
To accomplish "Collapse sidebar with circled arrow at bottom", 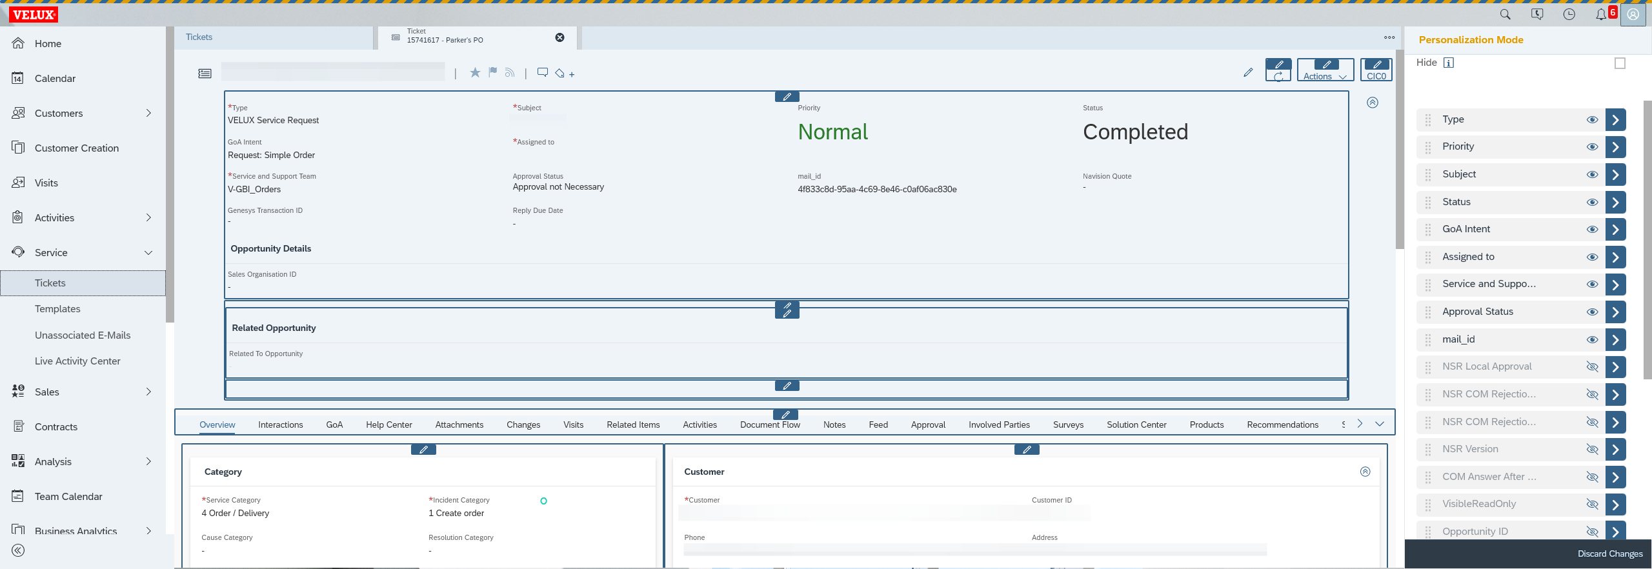I will pyautogui.click(x=18, y=550).
